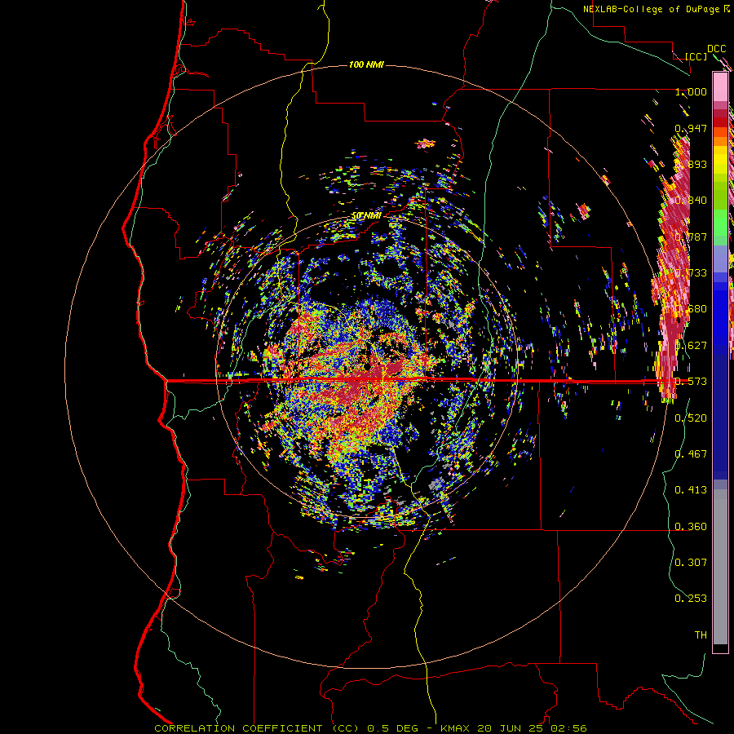The width and height of the screenshot is (734, 734).
Task: Click the 0.627 scale value
Action: click(x=691, y=346)
